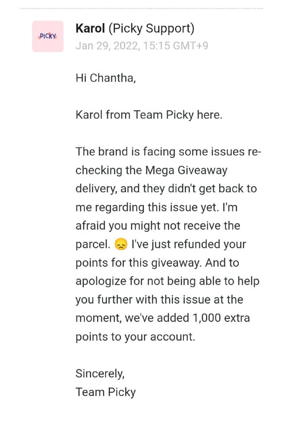Image resolution: width=283 pixels, height=432 pixels.
Task: Click the Jan 29, 2022 timestamp
Action: [x=141, y=45]
